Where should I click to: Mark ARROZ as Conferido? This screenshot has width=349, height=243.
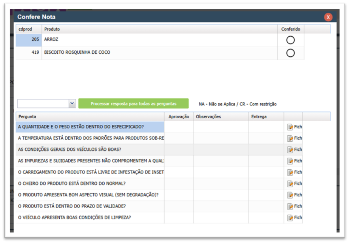[x=290, y=40]
